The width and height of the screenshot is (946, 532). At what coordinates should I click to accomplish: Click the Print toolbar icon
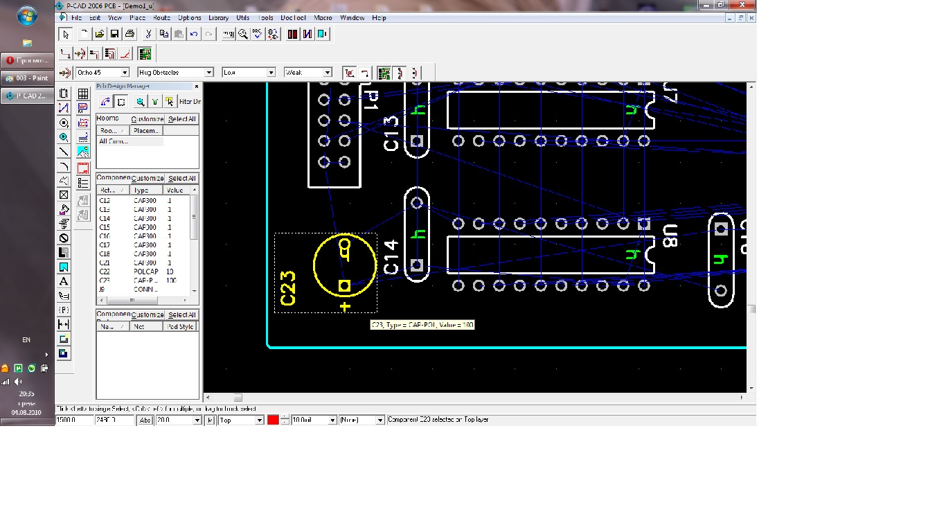coord(130,34)
